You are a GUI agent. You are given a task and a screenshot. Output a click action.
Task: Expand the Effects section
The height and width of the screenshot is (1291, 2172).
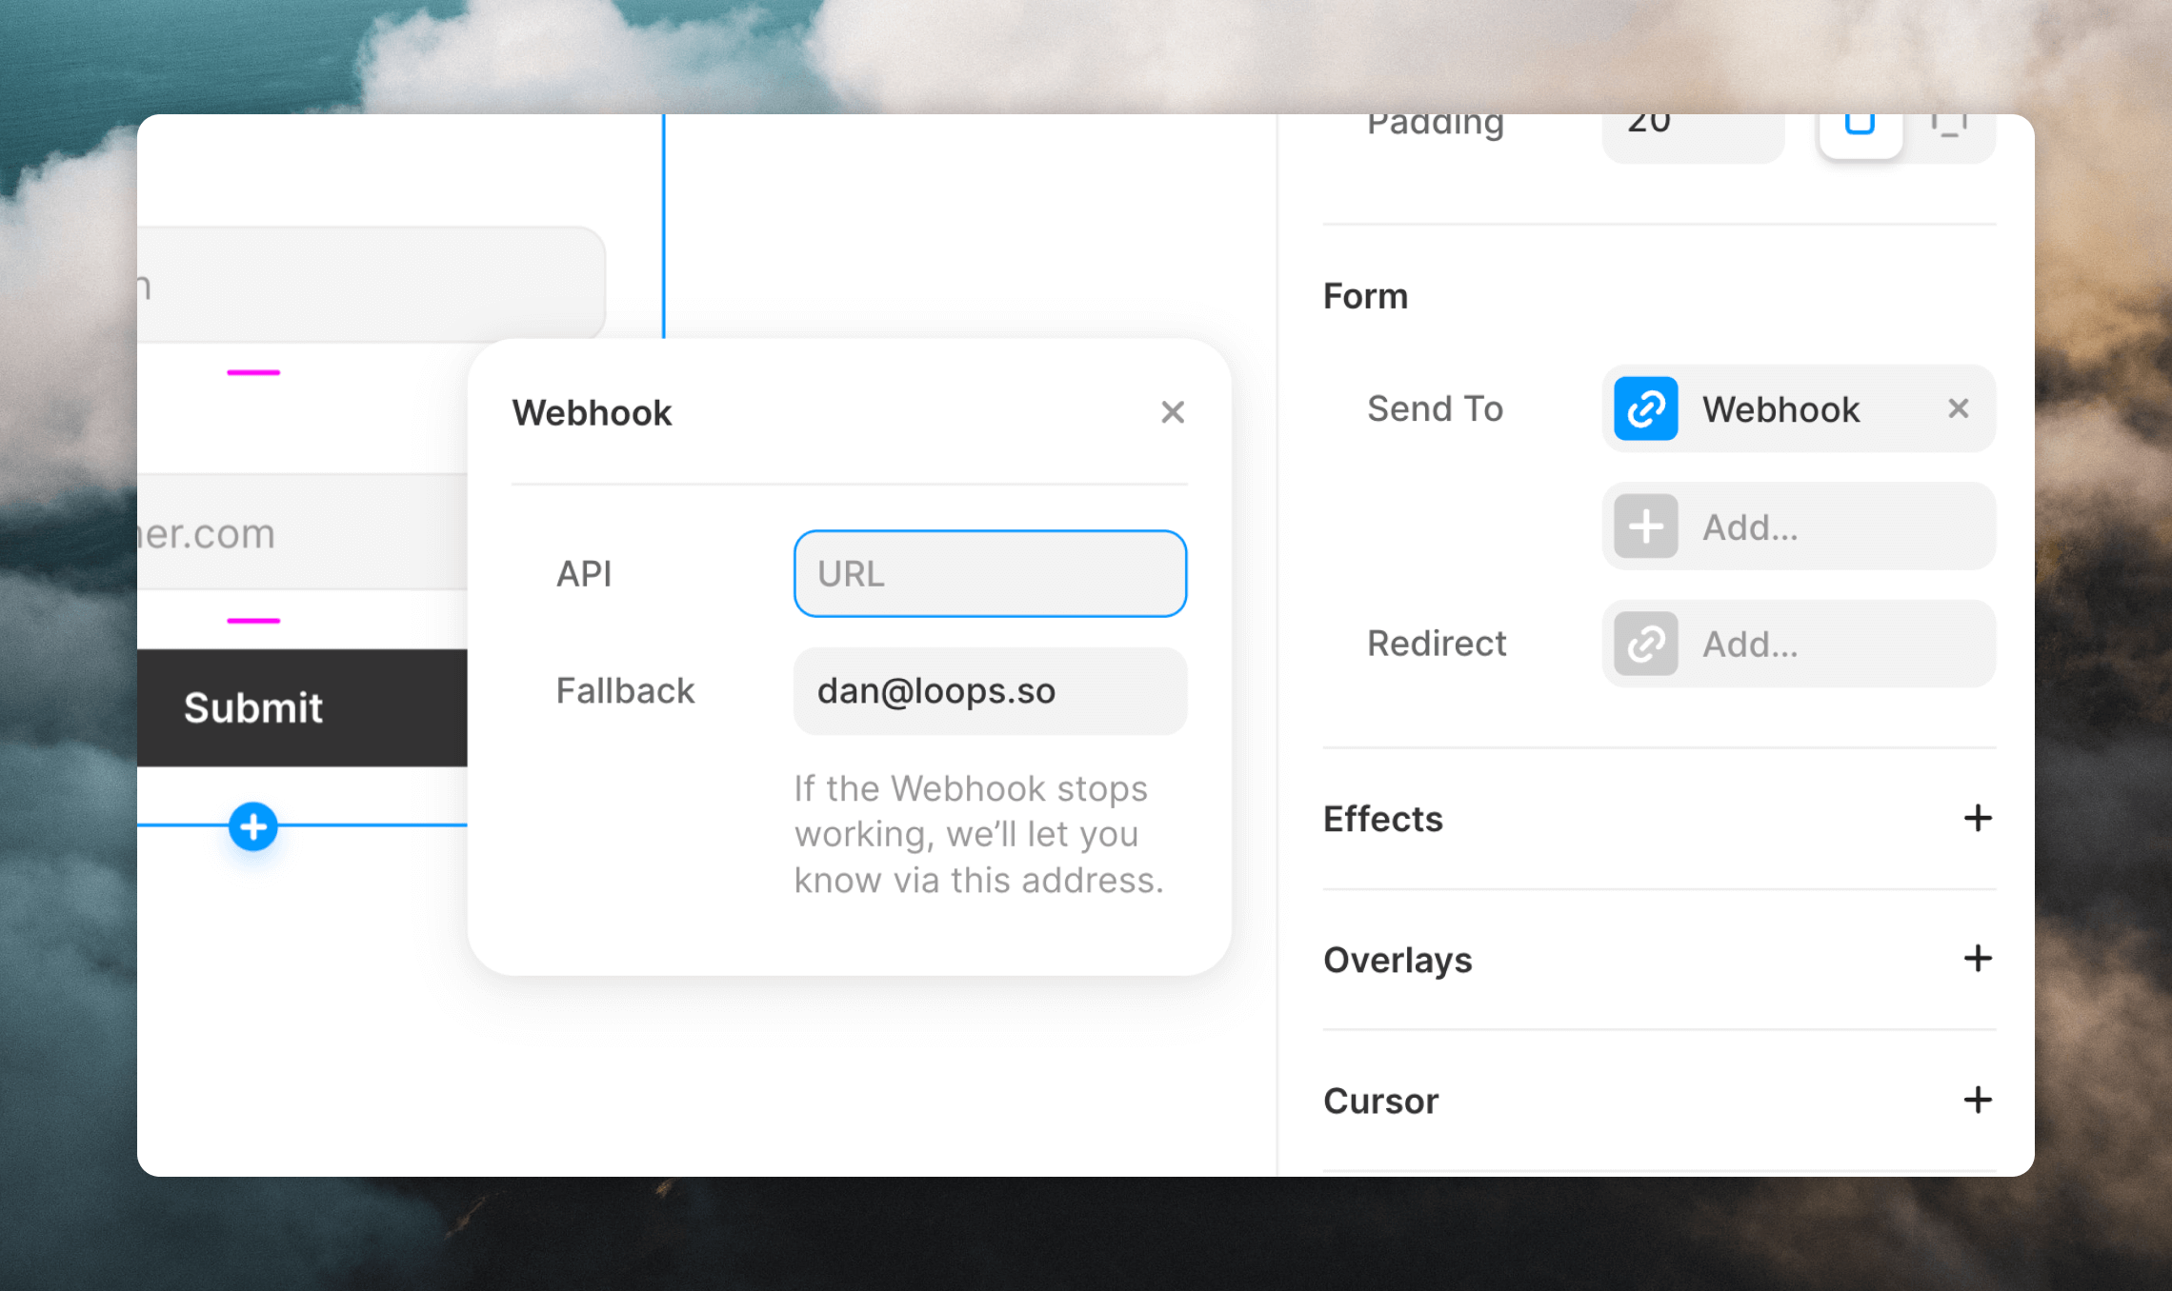point(1979,819)
